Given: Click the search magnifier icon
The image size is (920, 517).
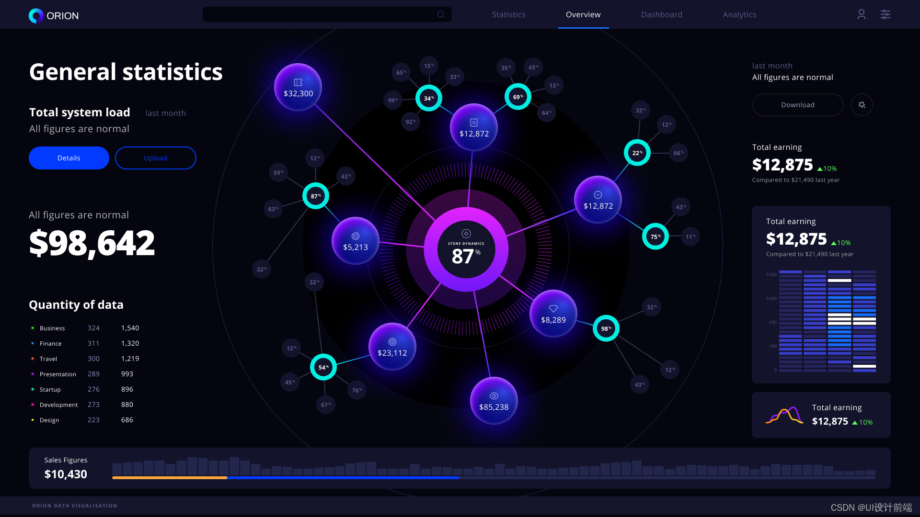Looking at the screenshot, I should [441, 14].
